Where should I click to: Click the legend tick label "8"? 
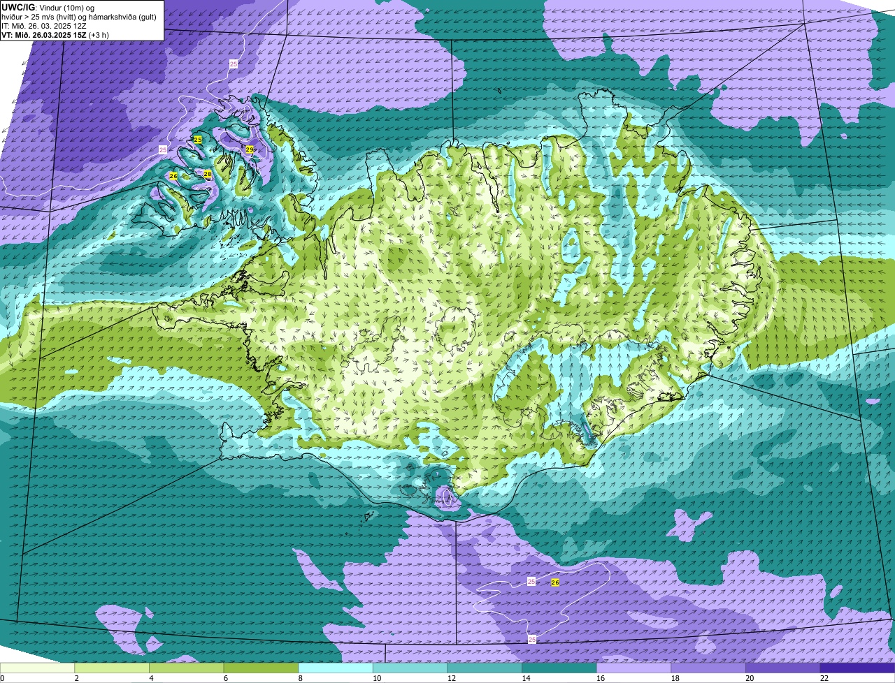301,678
